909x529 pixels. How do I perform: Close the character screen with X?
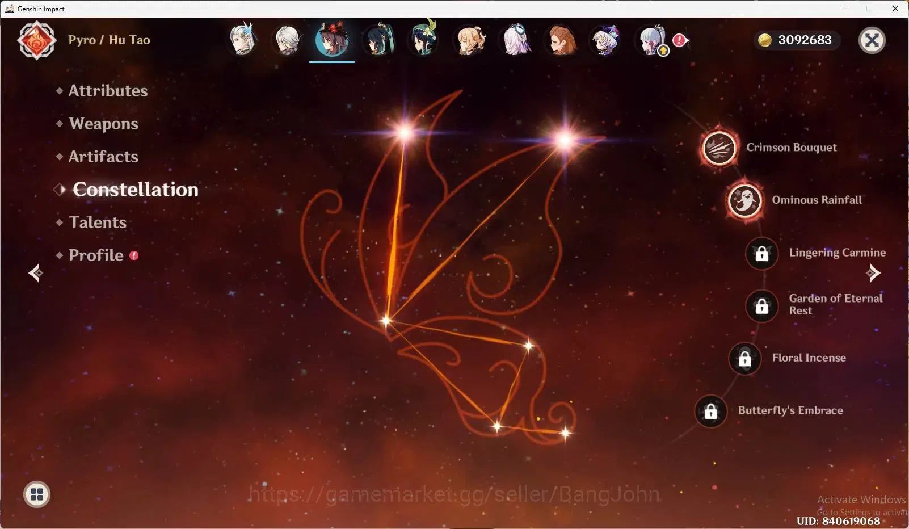click(872, 40)
